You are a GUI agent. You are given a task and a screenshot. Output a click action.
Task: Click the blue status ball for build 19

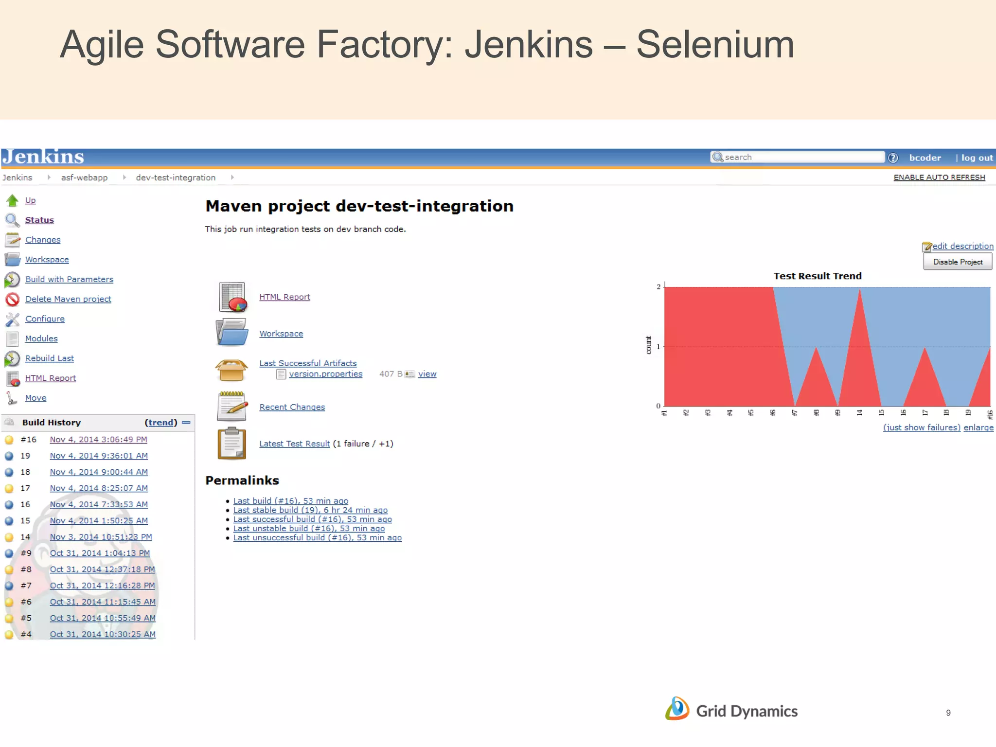(9, 456)
